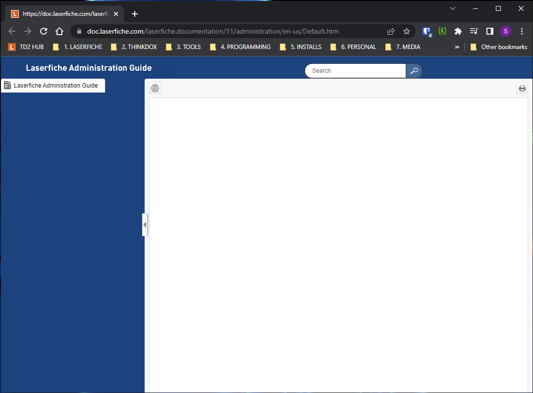Click the Laserfiche Administration Guide header title
This screenshot has width=533, height=393.
click(89, 68)
